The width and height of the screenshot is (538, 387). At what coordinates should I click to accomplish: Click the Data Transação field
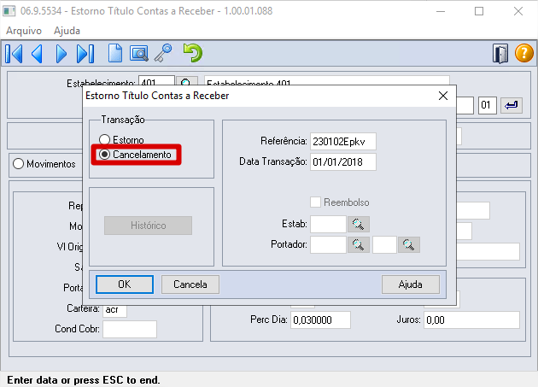(x=343, y=161)
